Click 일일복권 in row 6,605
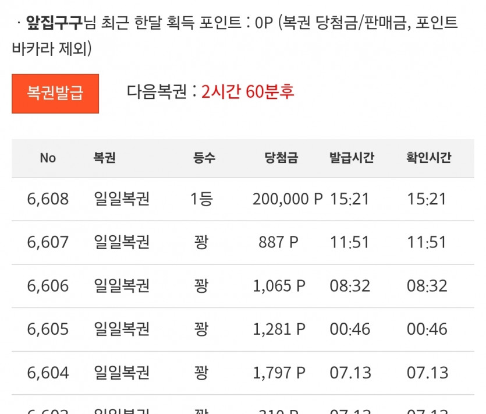486x414 pixels. [122, 330]
